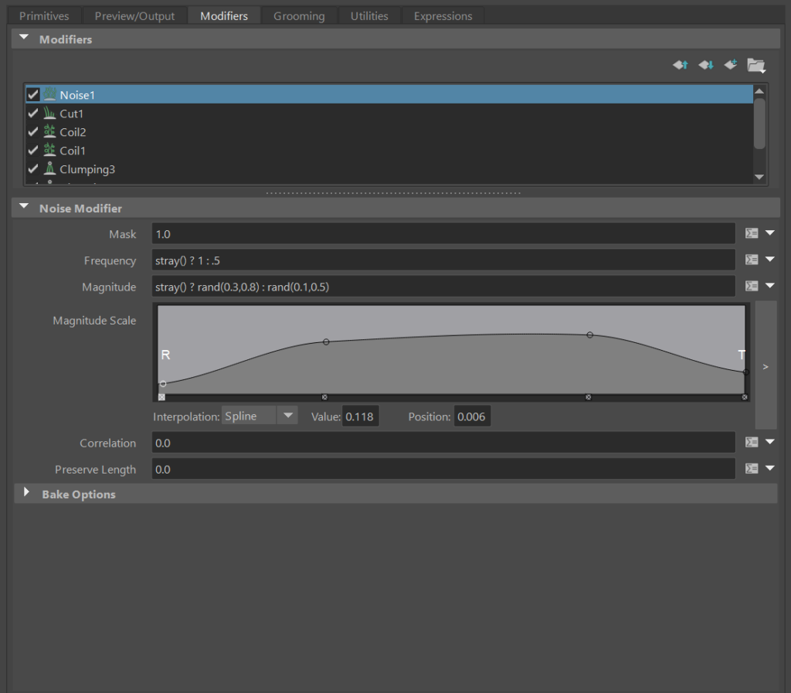The image size is (791, 693).
Task: Click the Preserve Length input field
Action: tap(443, 469)
